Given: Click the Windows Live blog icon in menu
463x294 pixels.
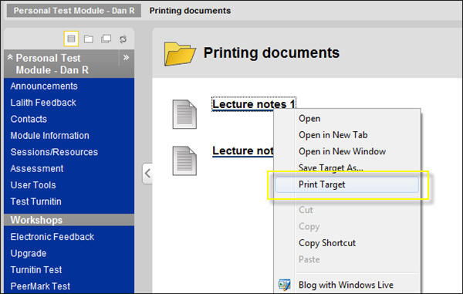Looking at the screenshot, I should pos(284,285).
